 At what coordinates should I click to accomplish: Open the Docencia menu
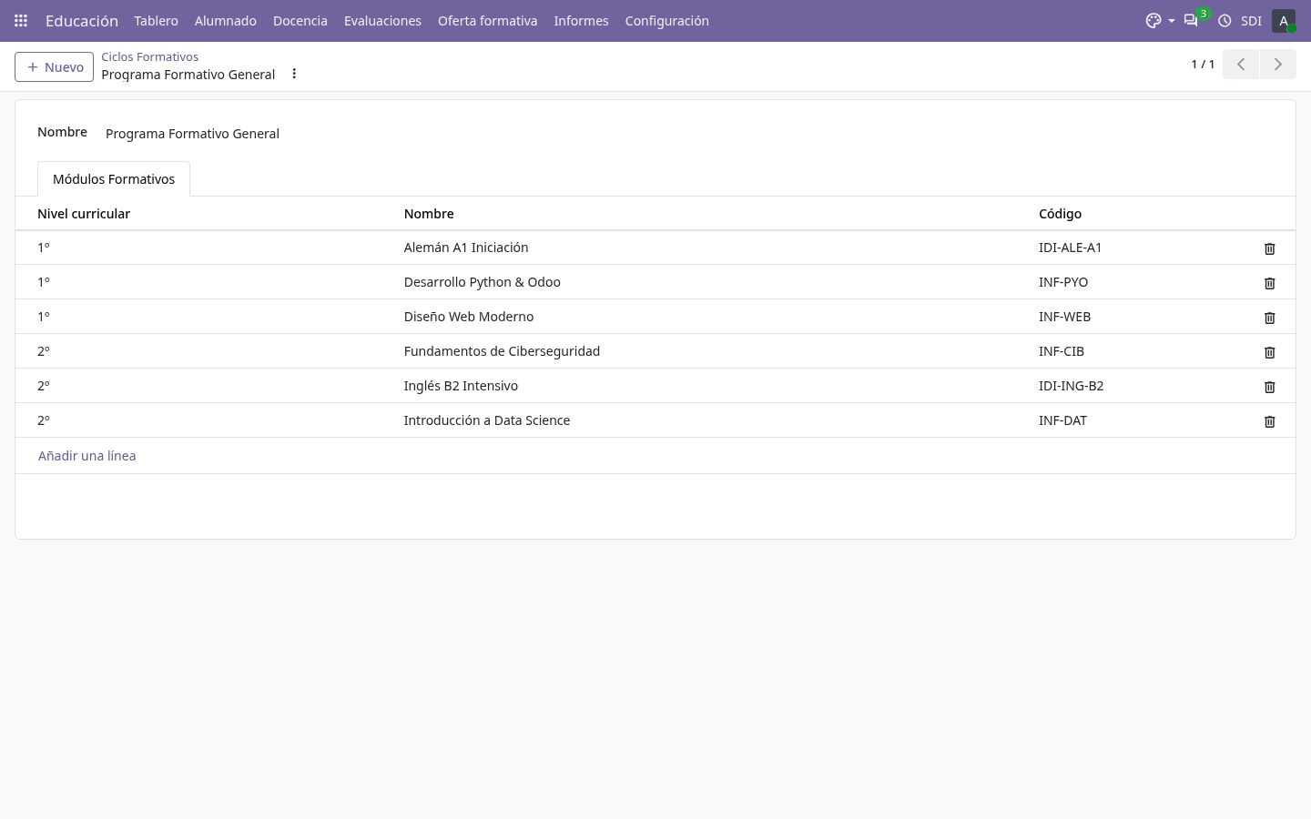coord(300,20)
